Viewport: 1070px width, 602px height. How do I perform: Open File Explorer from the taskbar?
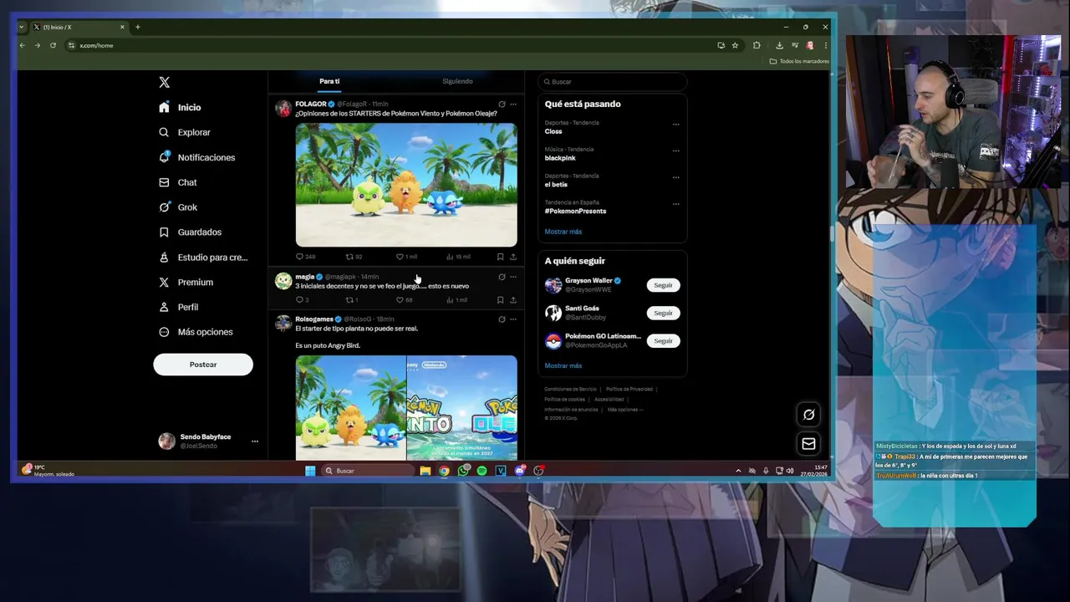[x=425, y=471]
